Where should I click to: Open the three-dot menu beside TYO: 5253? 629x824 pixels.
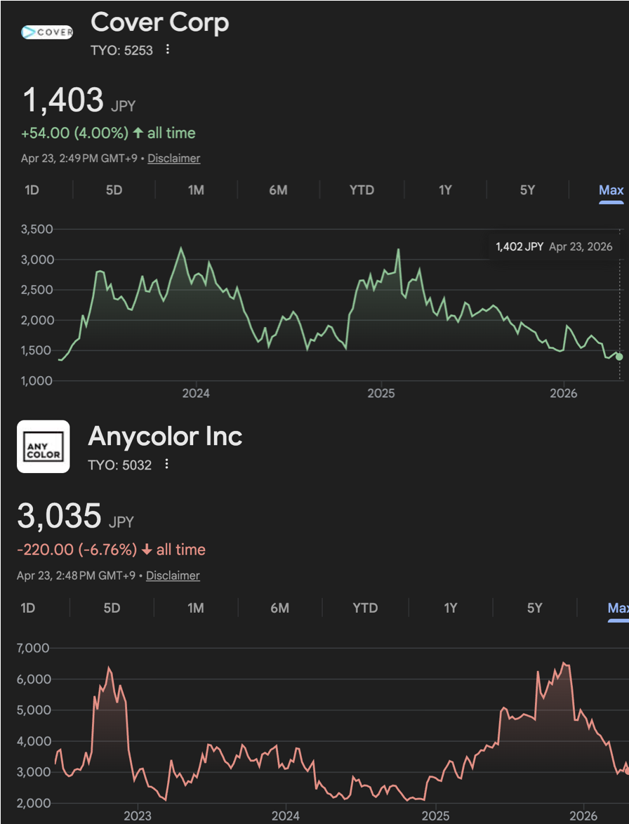[x=168, y=49]
